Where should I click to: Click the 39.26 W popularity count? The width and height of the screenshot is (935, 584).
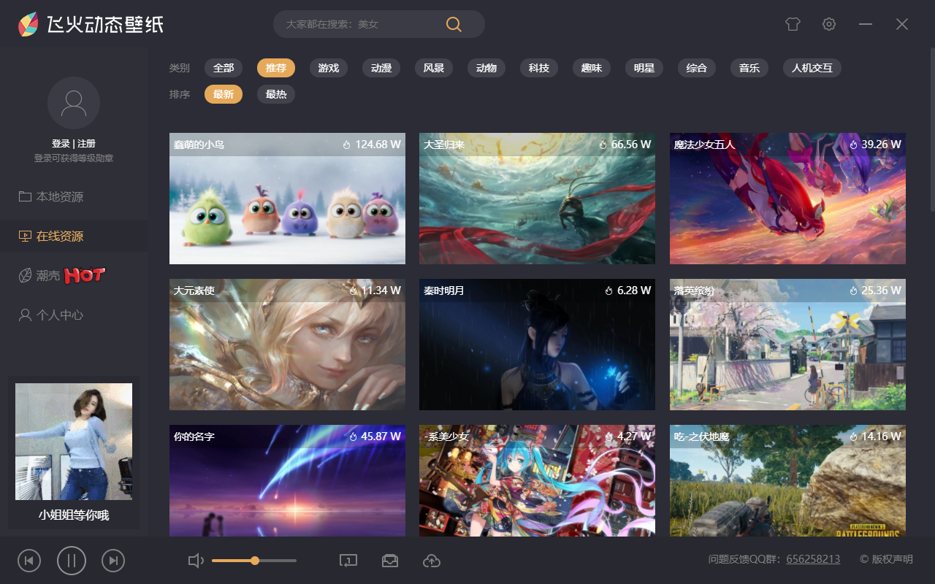(x=875, y=145)
